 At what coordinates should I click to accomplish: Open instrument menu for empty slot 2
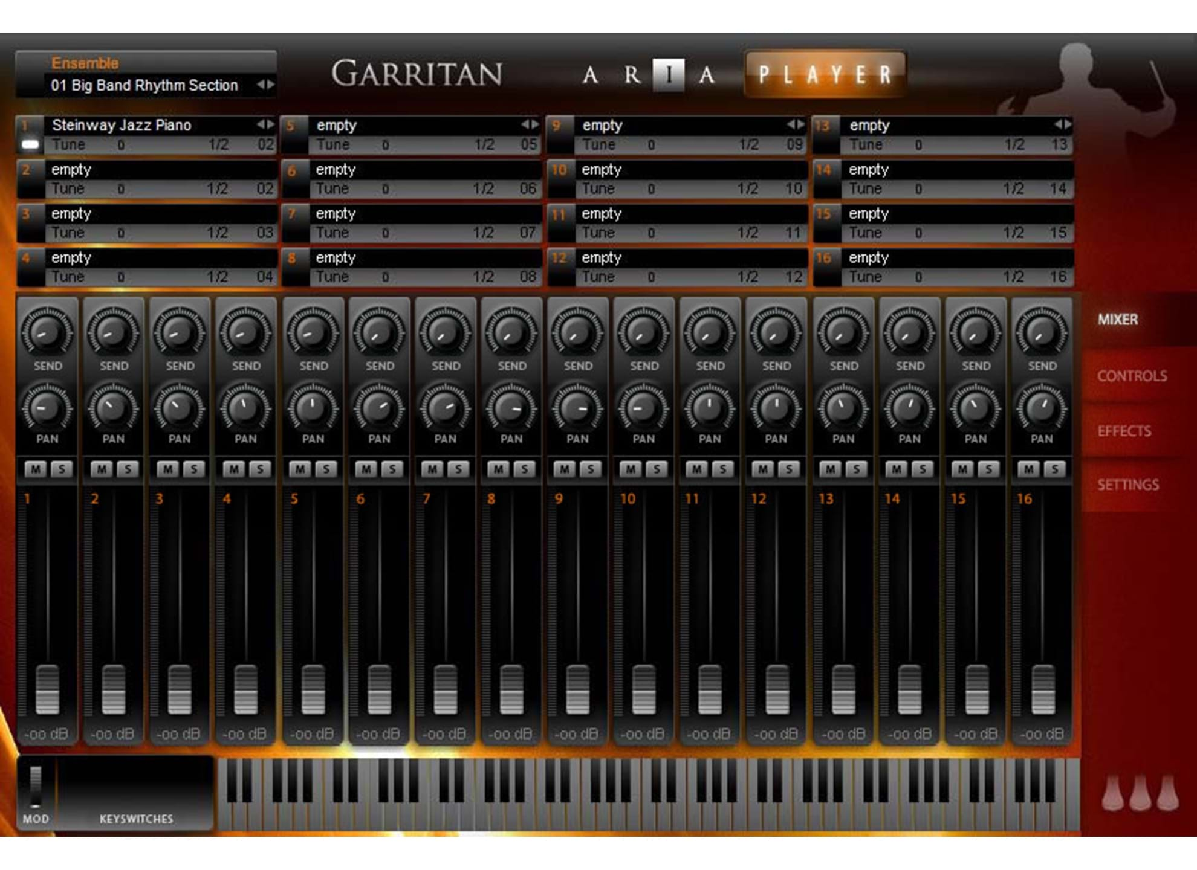point(161,170)
